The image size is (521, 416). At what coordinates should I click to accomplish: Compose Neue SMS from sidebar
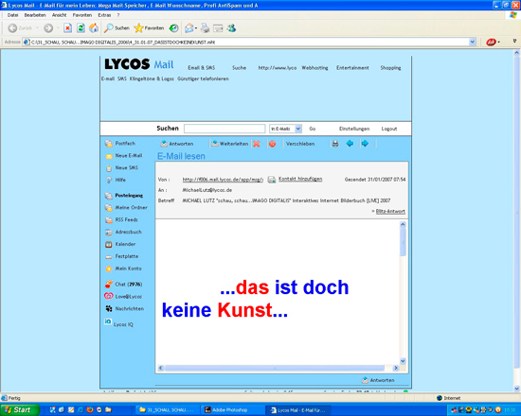(x=121, y=168)
